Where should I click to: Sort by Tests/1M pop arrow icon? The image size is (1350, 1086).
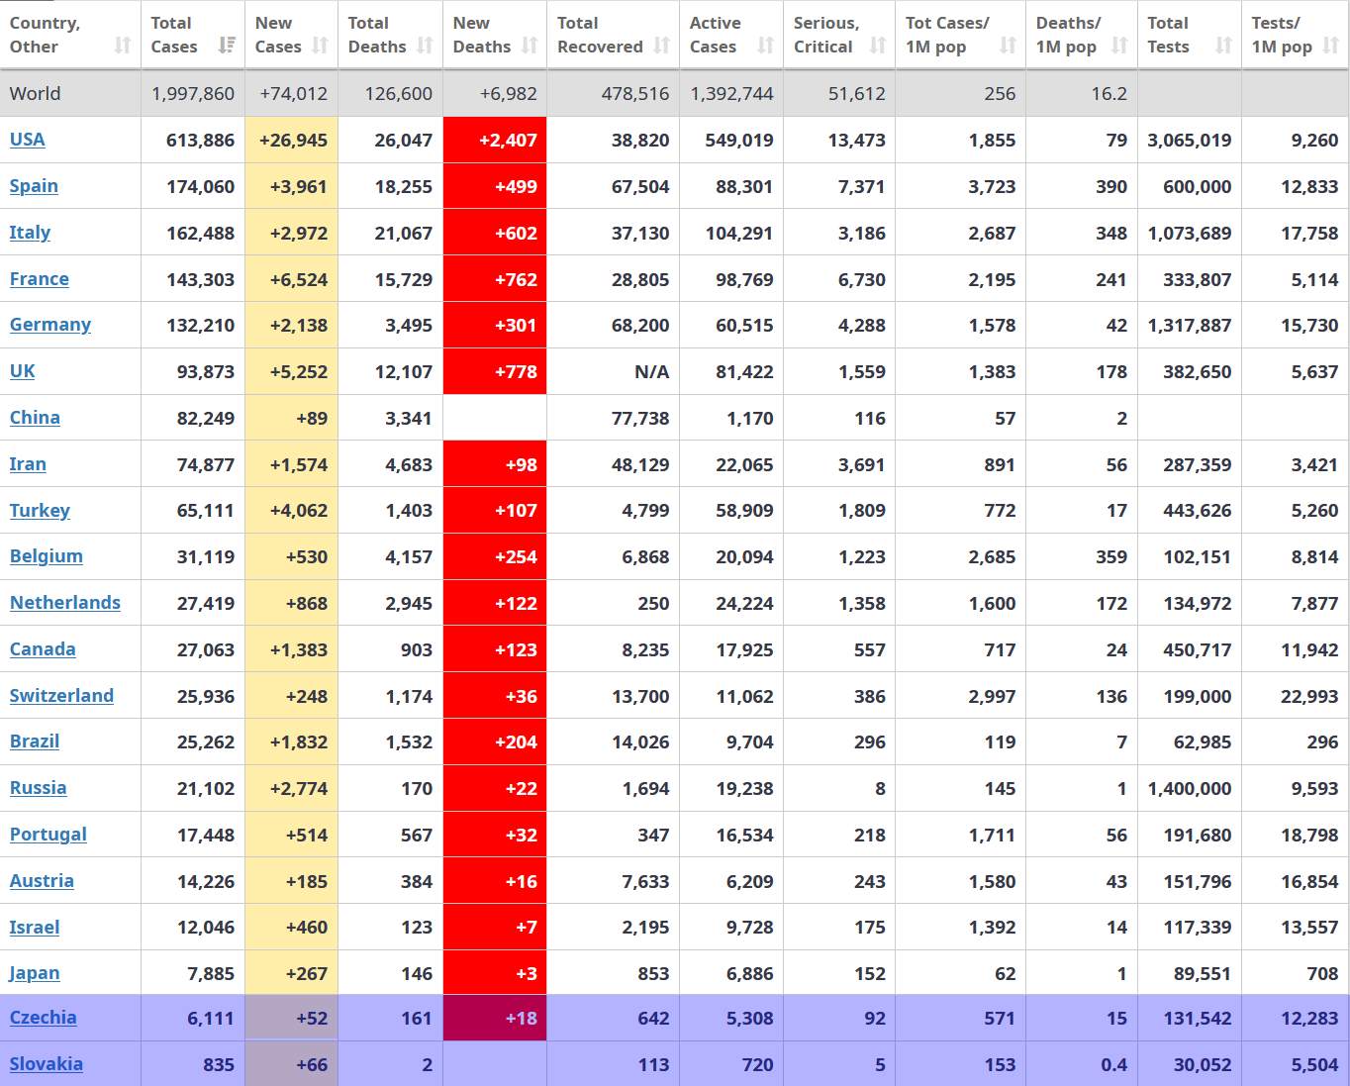[x=1331, y=46]
